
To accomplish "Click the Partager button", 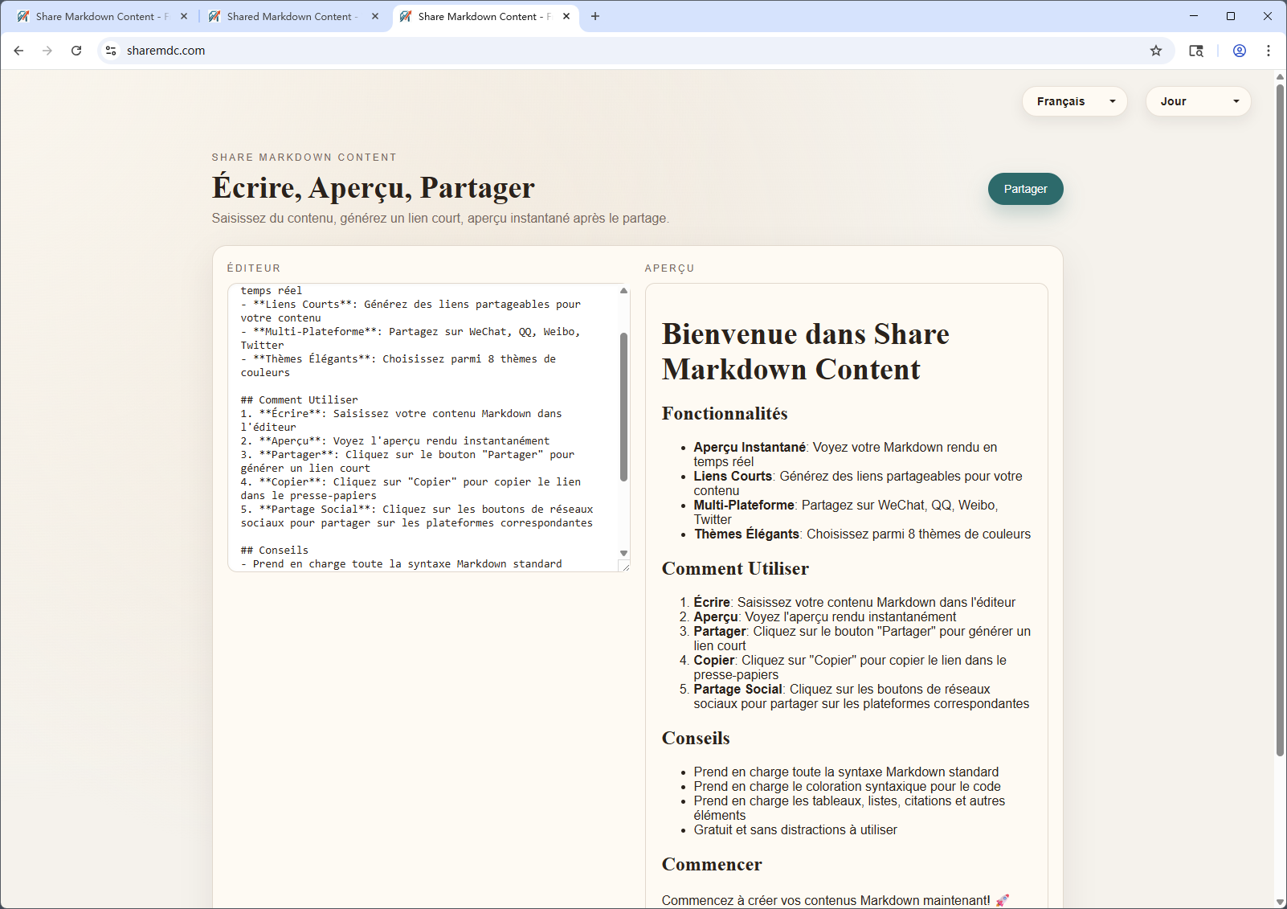I will coord(1026,189).
